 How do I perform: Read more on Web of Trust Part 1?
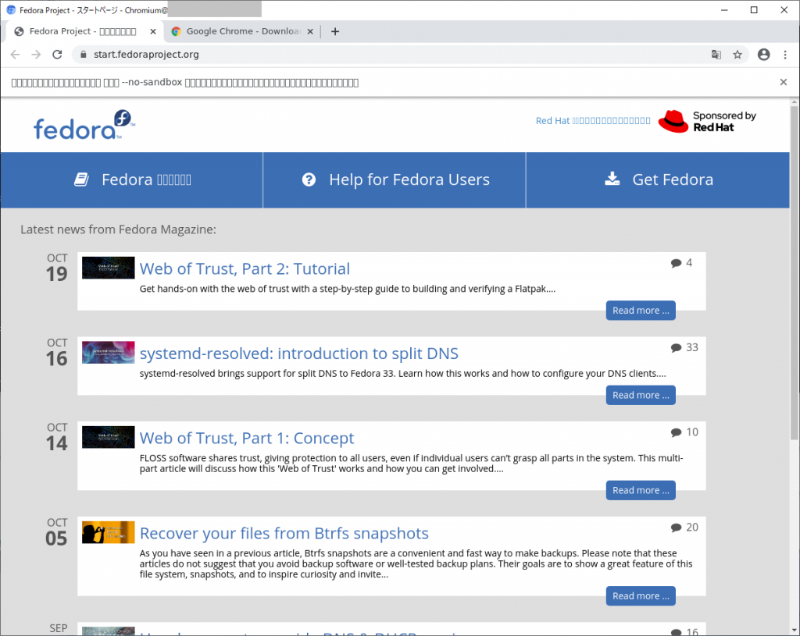point(641,490)
